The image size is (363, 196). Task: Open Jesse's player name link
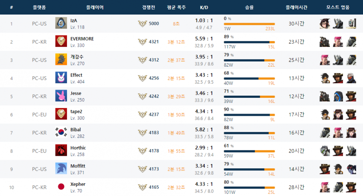(x=76, y=93)
